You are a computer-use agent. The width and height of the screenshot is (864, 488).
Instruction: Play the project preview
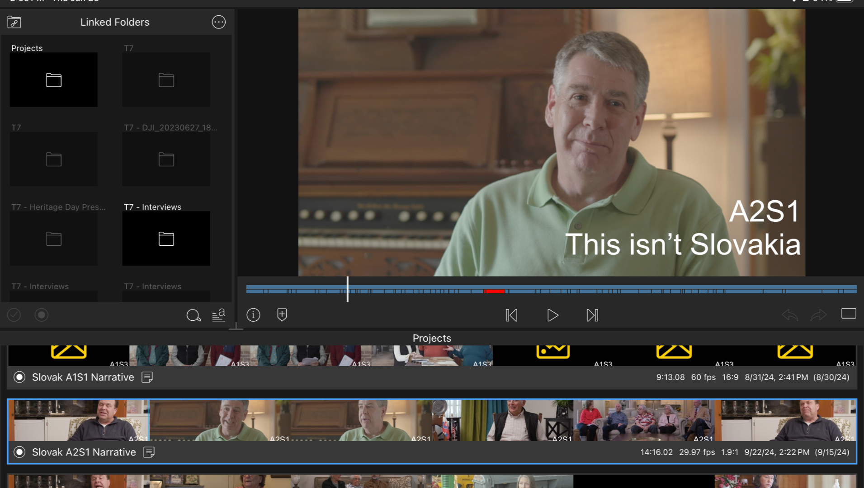click(x=552, y=315)
